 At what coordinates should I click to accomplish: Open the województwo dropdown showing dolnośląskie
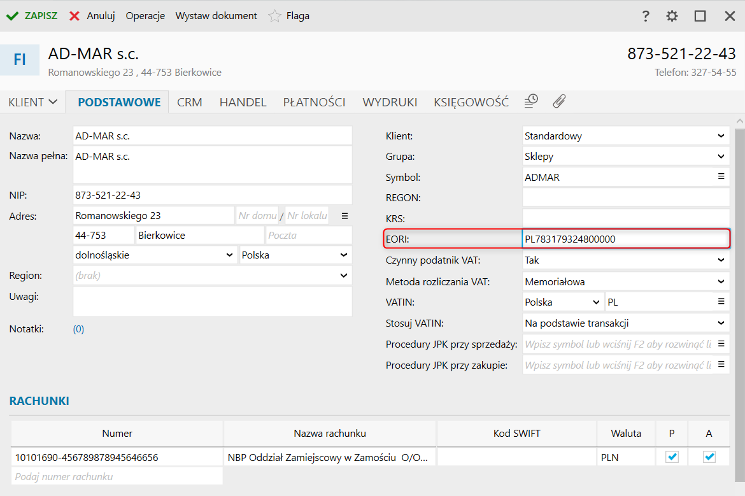tap(230, 255)
